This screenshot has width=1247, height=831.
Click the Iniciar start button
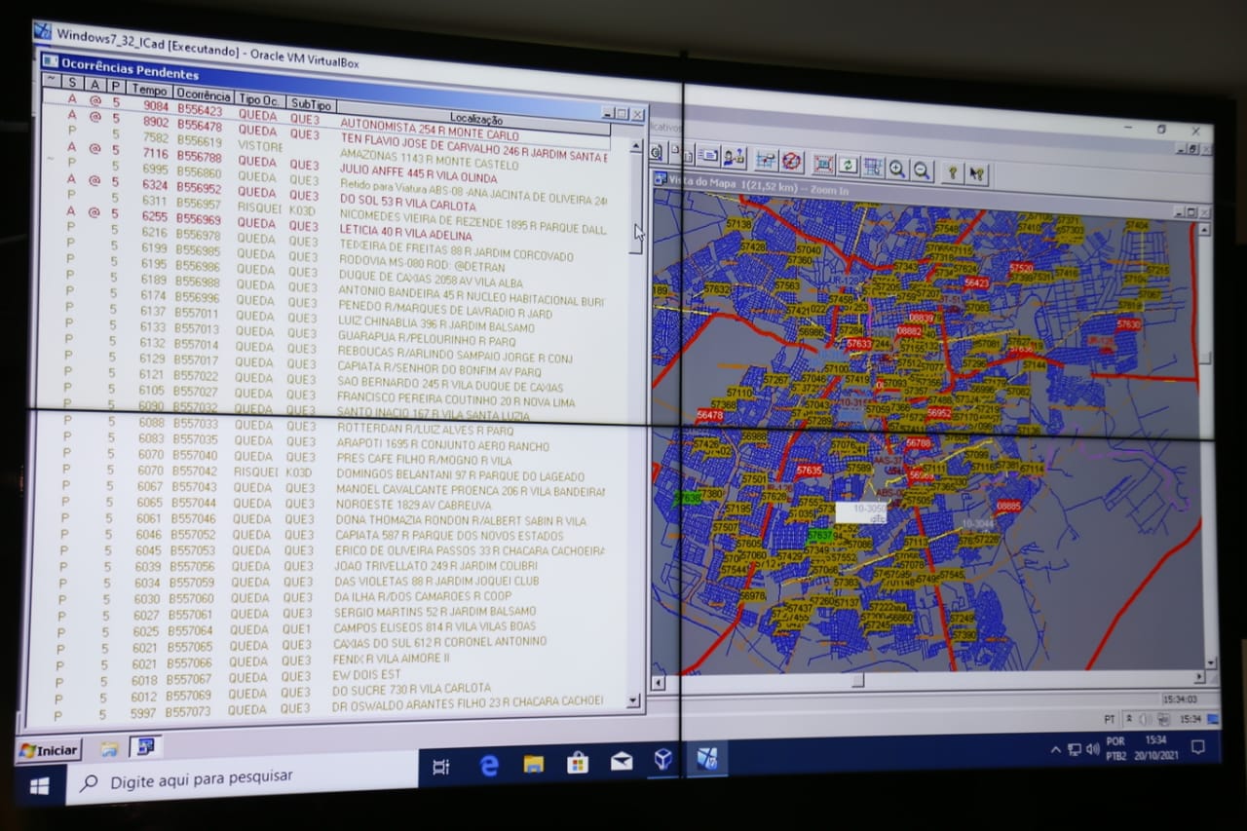pyautogui.click(x=49, y=751)
